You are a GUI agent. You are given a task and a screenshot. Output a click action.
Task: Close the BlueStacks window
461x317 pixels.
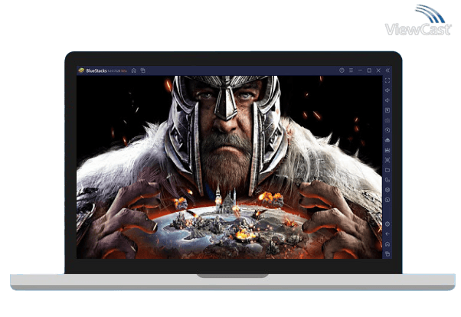pyautogui.click(x=378, y=70)
